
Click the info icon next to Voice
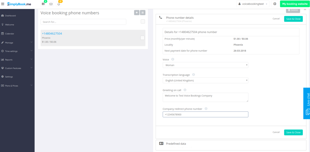(x=173, y=59)
